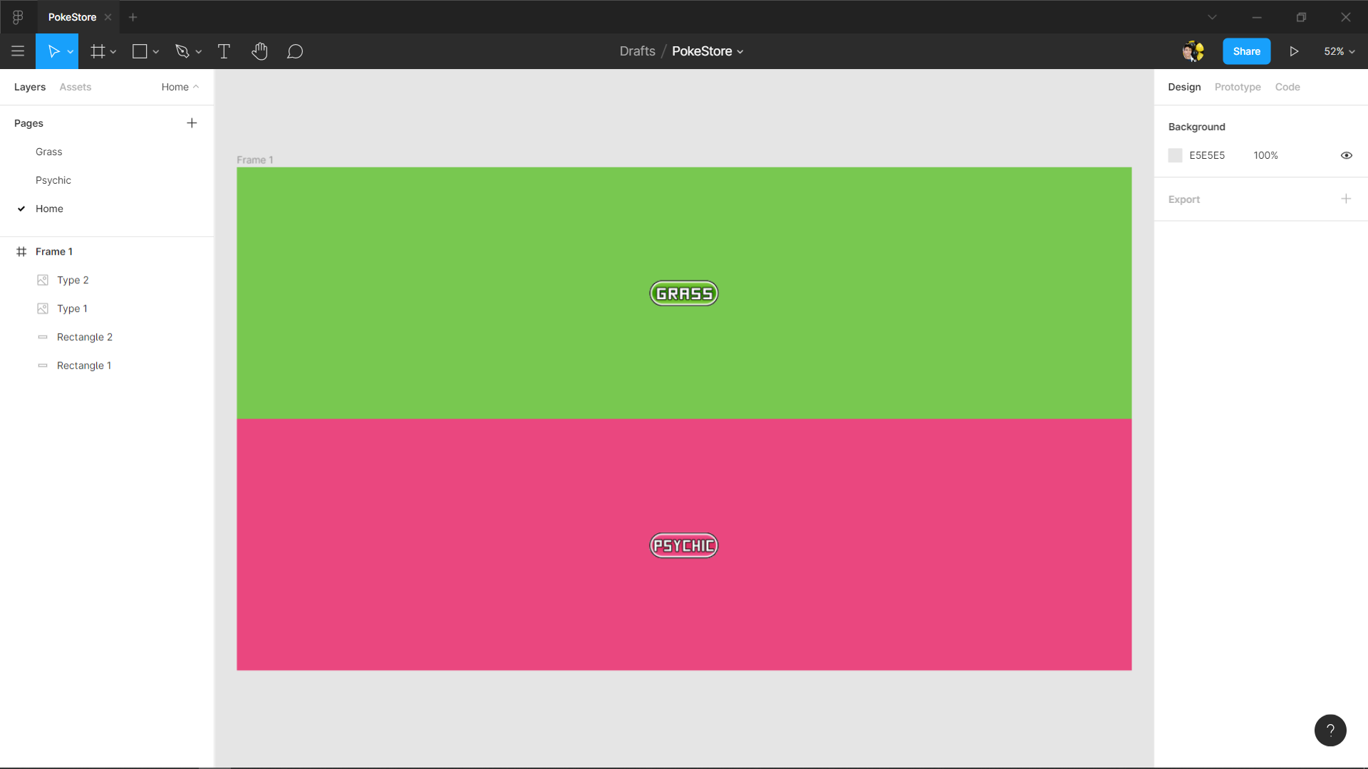Add a new page with plus
This screenshot has width=1368, height=769.
tap(192, 123)
